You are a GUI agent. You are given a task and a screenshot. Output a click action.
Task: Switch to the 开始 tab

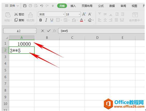pos(62,6)
